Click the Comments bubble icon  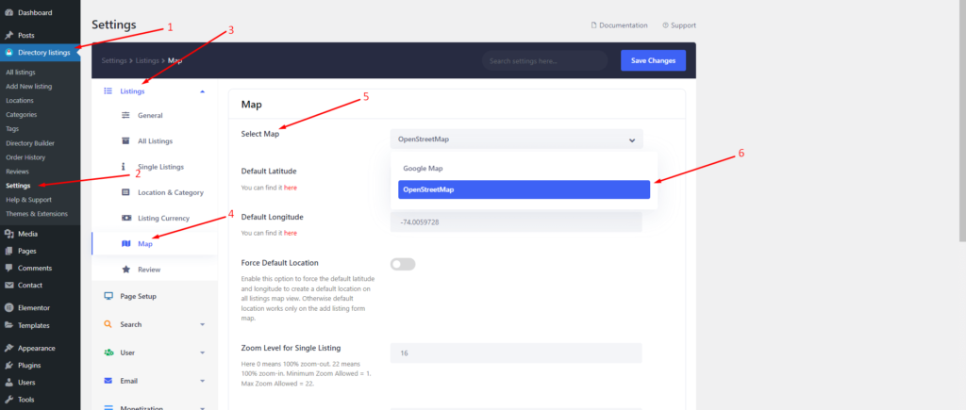tap(8, 268)
